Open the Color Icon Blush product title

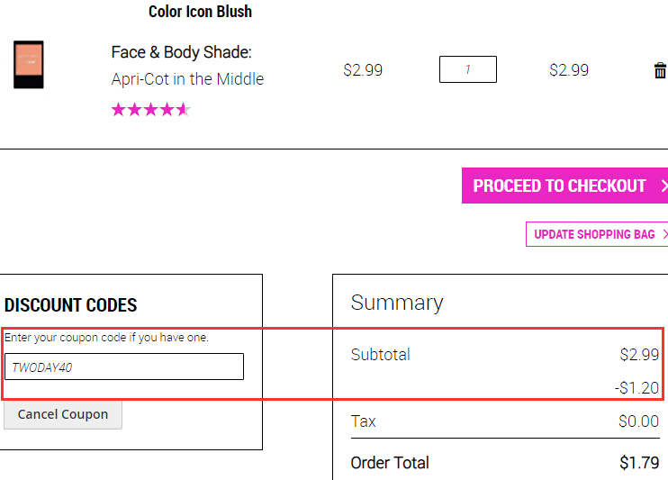(x=200, y=12)
